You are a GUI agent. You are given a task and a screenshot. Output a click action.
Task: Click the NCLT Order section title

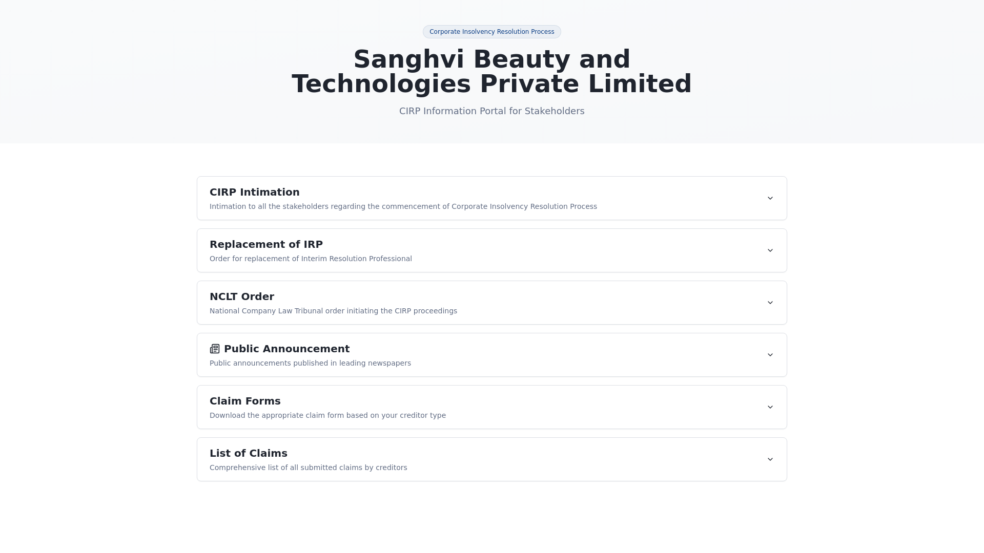[x=241, y=296]
